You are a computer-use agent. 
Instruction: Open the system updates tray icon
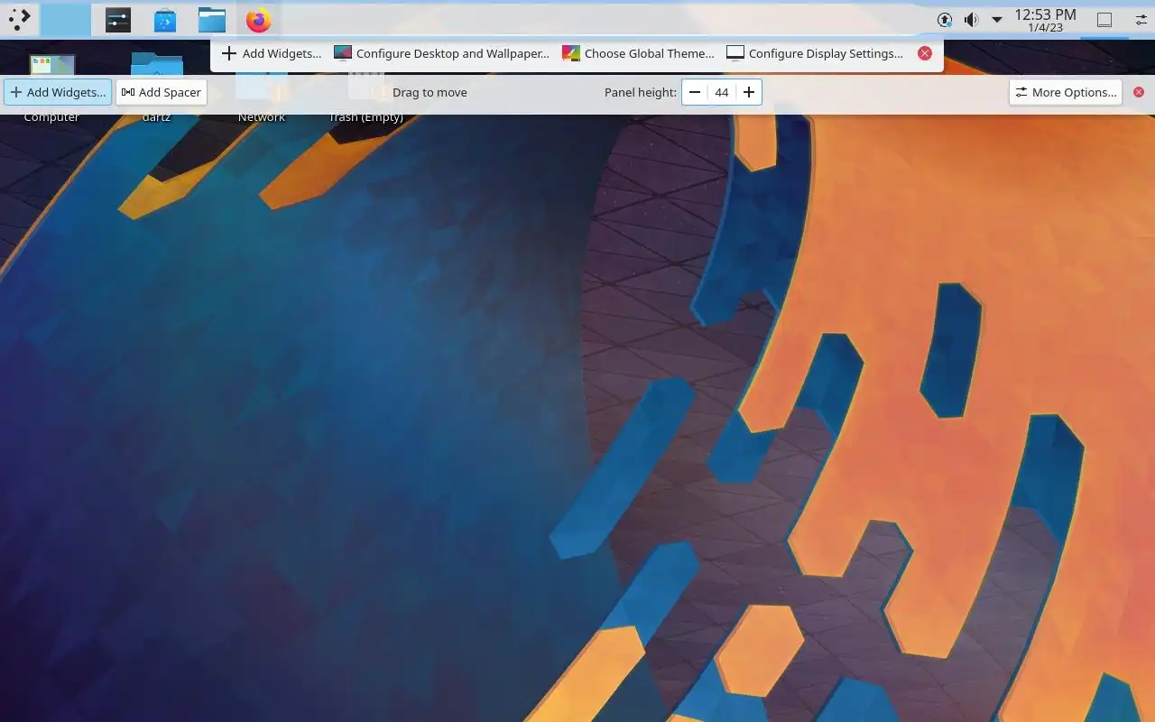(945, 20)
